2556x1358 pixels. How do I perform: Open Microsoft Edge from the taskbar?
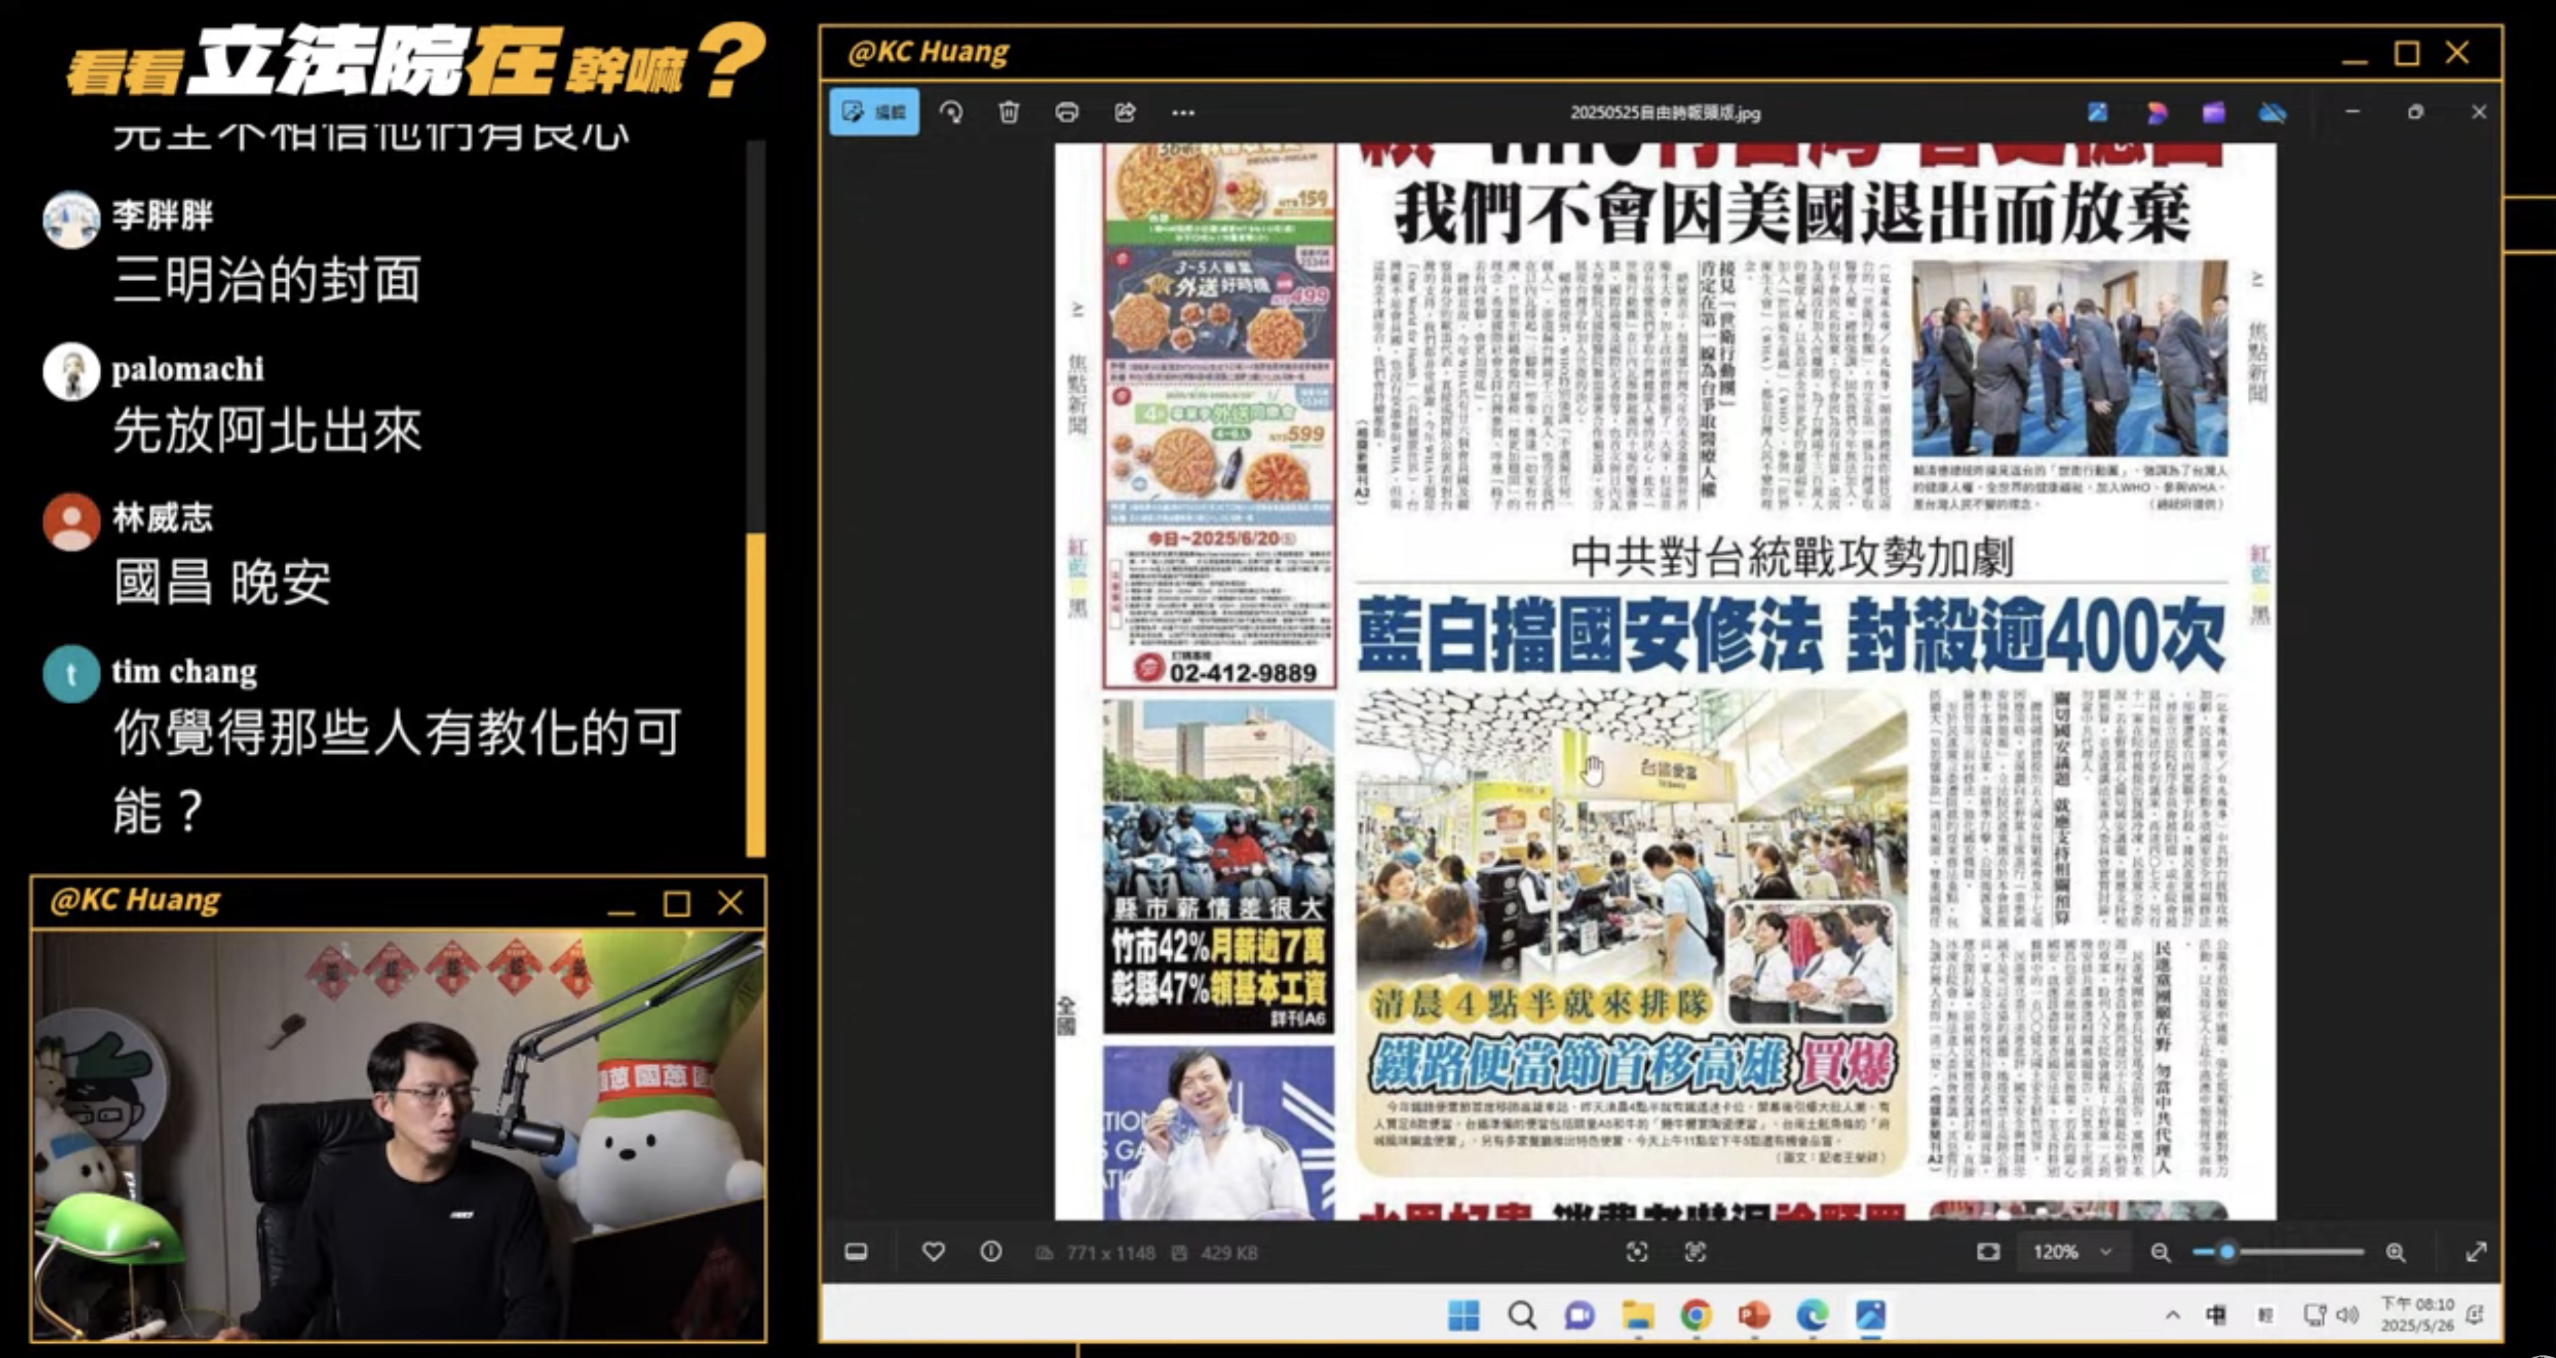click(x=1813, y=1315)
